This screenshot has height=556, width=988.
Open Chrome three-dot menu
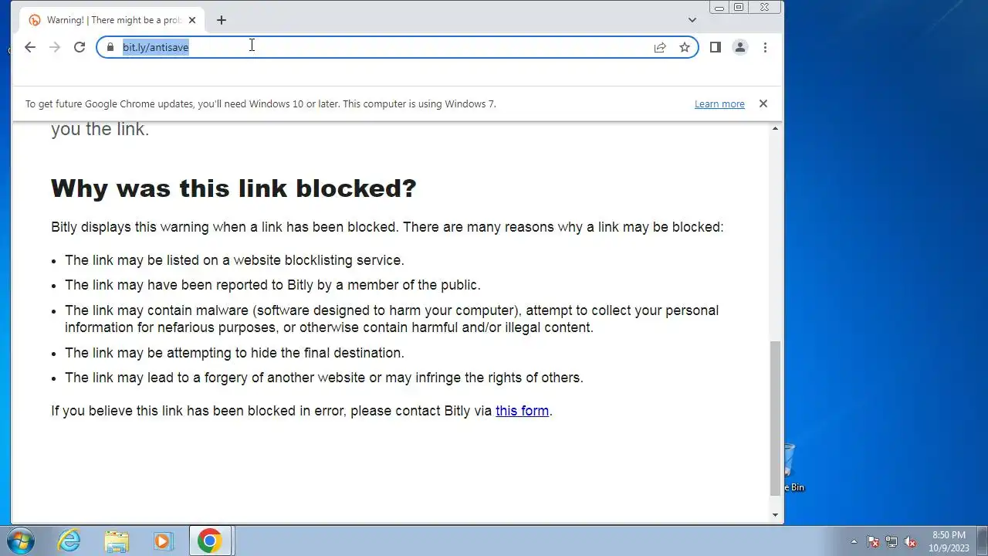[x=765, y=47]
